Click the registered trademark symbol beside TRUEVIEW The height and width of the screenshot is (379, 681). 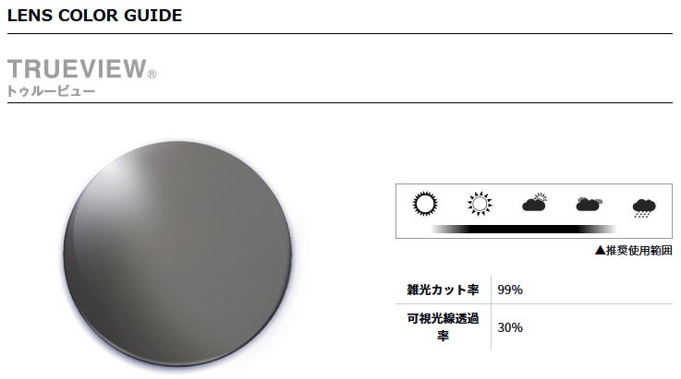(x=152, y=75)
